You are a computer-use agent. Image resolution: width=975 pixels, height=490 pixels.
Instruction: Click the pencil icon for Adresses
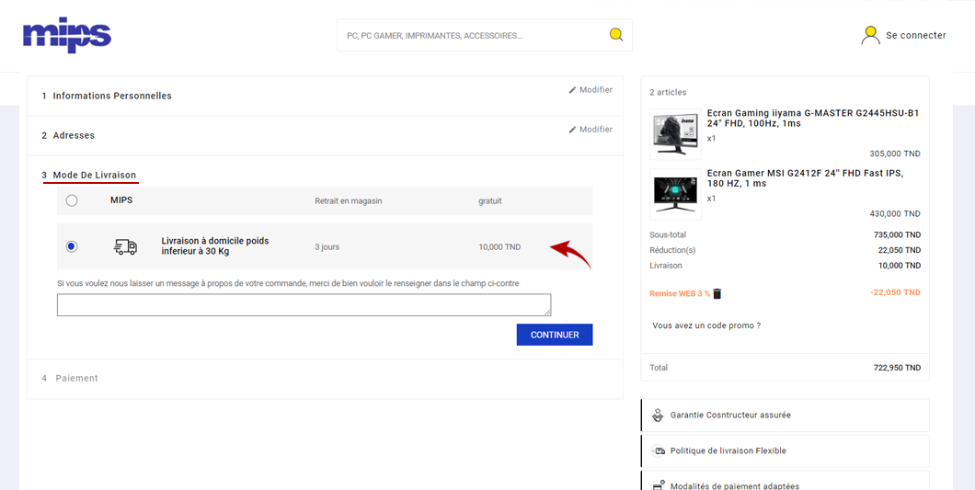pyautogui.click(x=573, y=130)
